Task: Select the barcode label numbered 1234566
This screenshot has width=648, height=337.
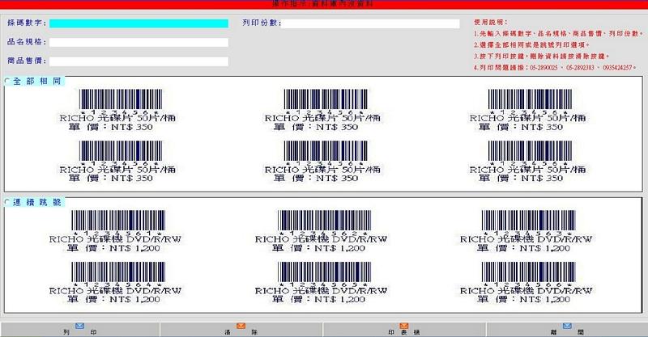Action: click(526, 283)
